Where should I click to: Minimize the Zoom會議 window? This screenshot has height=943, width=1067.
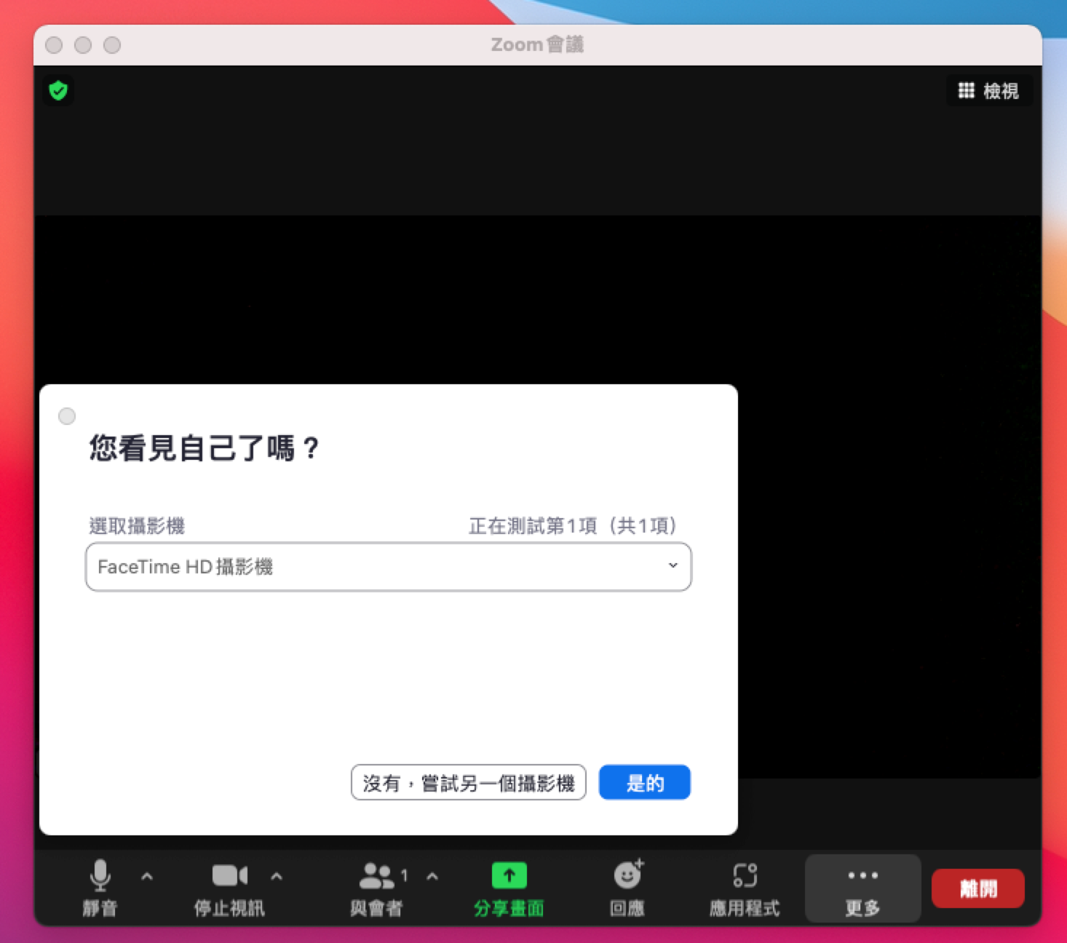[x=83, y=45]
